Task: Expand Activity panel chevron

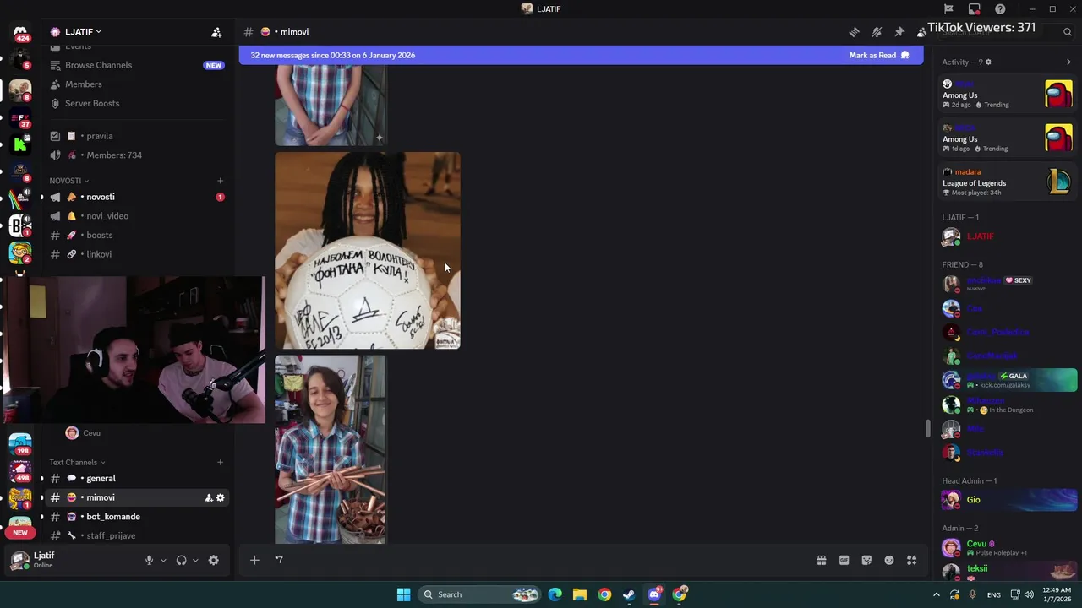Action: coord(1068,62)
